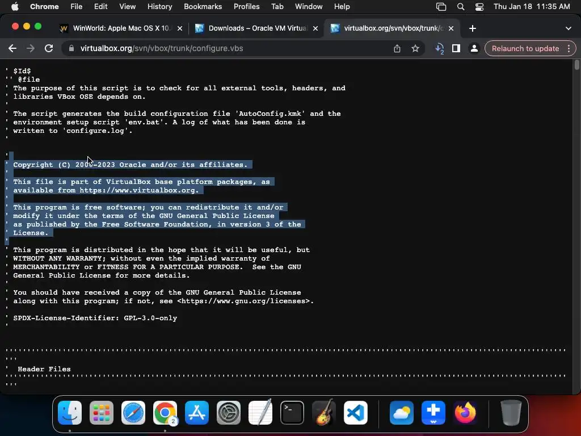
Task: Open the File menu
Action: pos(77,6)
